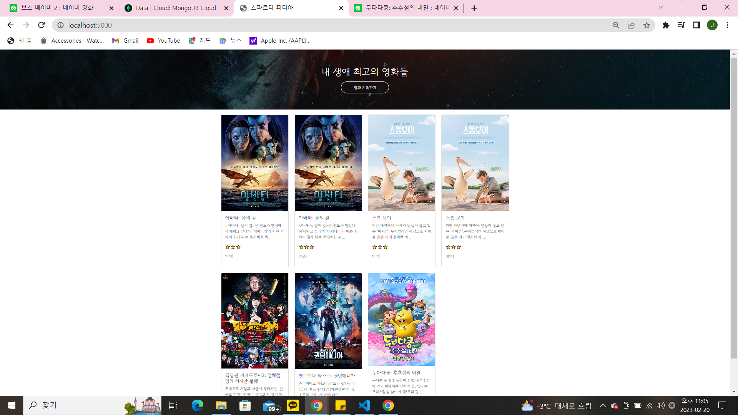Select the 스파르타 피디아 tab
The width and height of the screenshot is (738, 415).
(291, 8)
